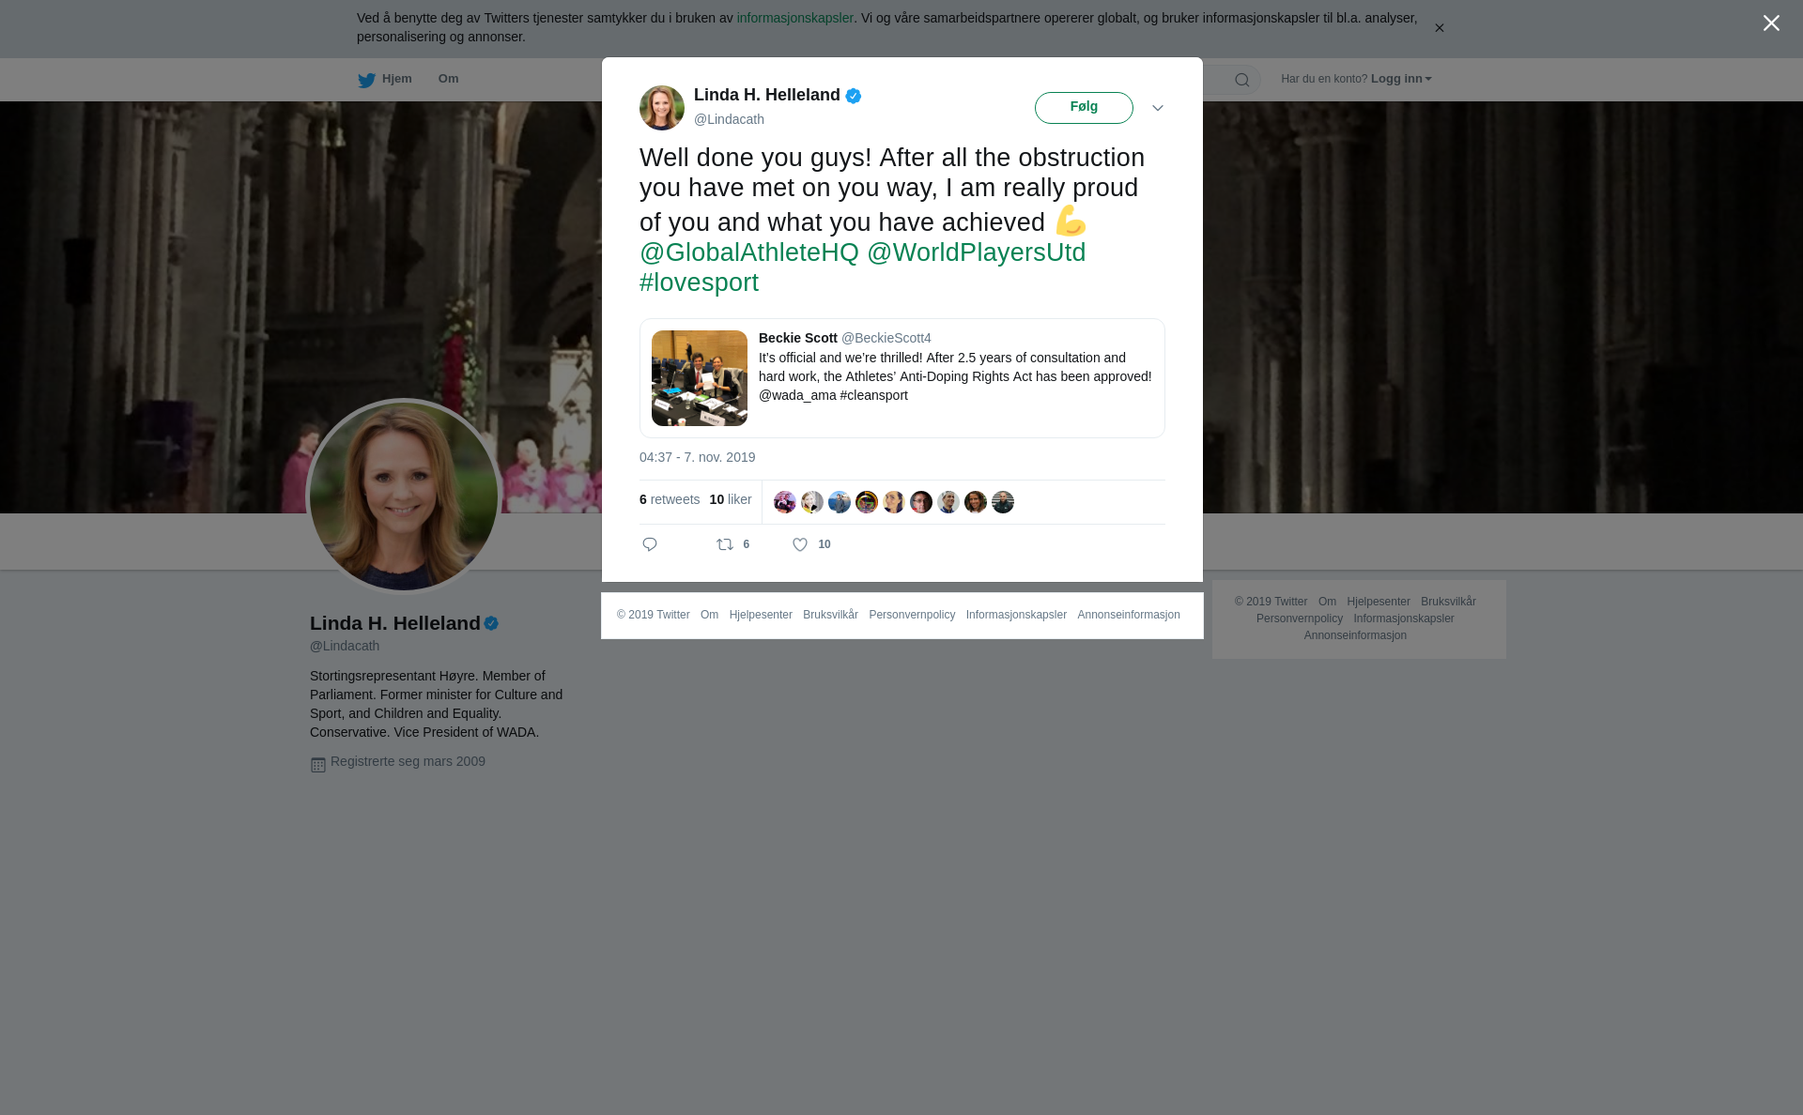Open Linda H. Helleland's avatar in tweet header

click(x=662, y=108)
